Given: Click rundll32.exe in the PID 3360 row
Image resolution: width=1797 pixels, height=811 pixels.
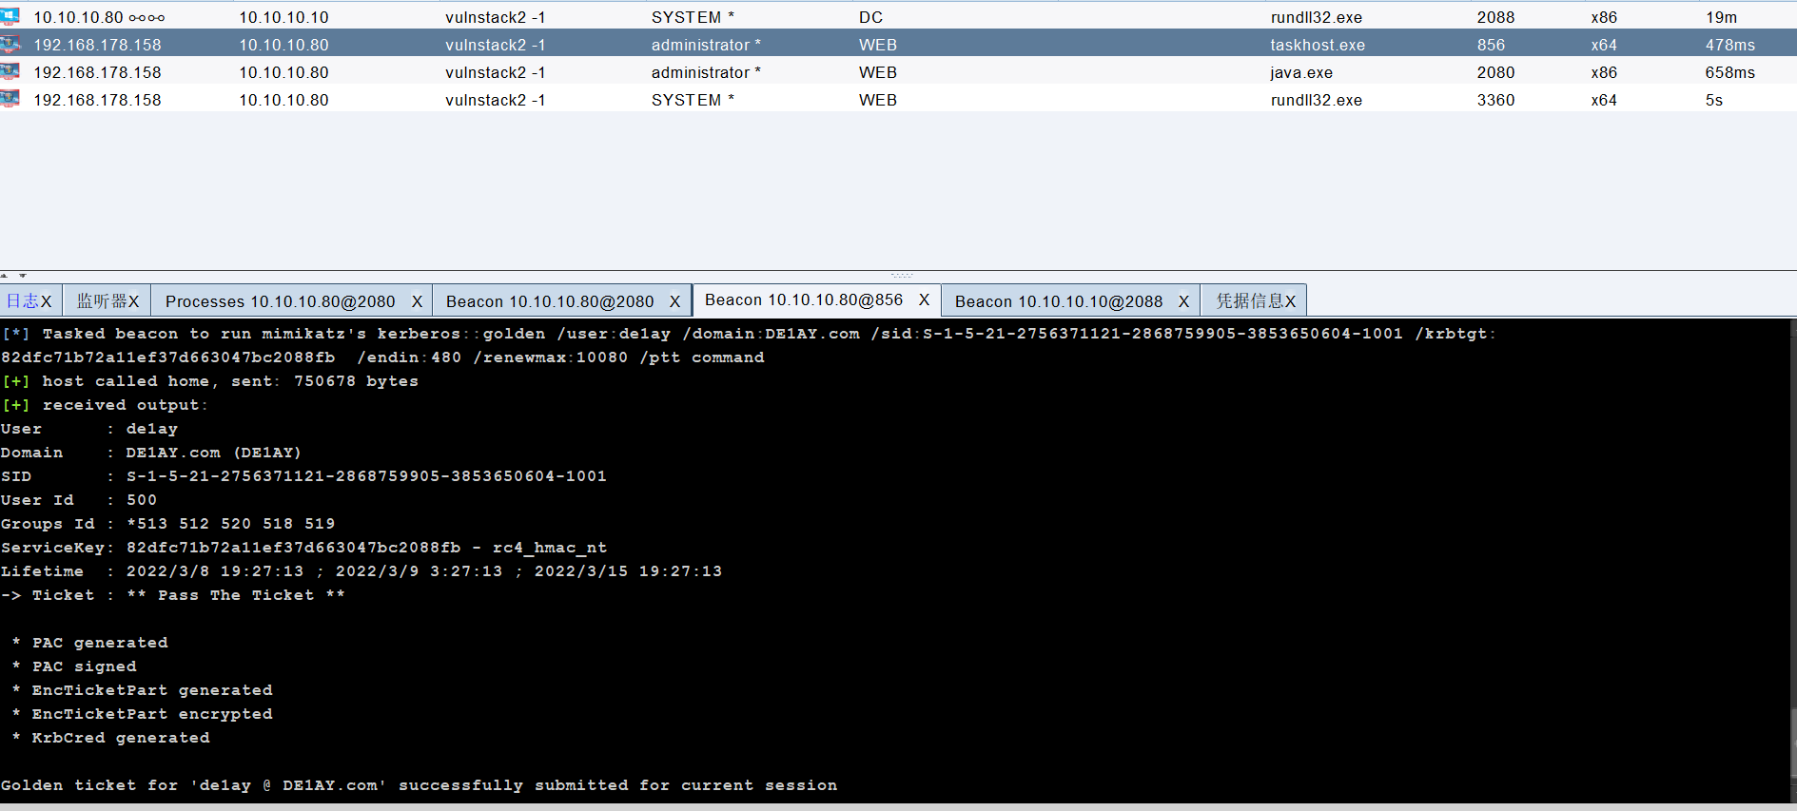Looking at the screenshot, I should pos(1316,100).
